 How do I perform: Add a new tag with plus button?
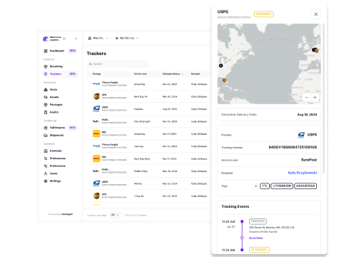[256, 186]
